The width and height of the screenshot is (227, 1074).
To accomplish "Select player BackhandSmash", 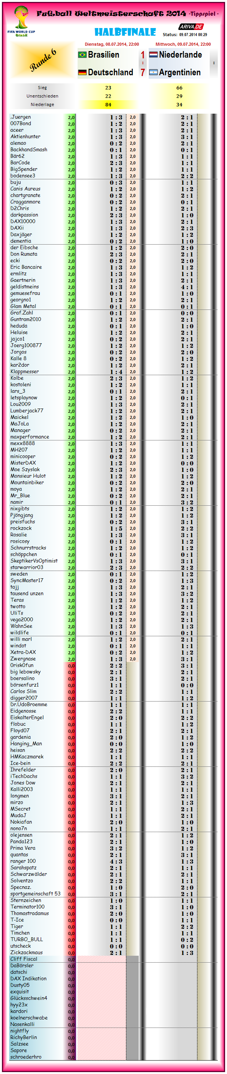I will click(x=28, y=150).
